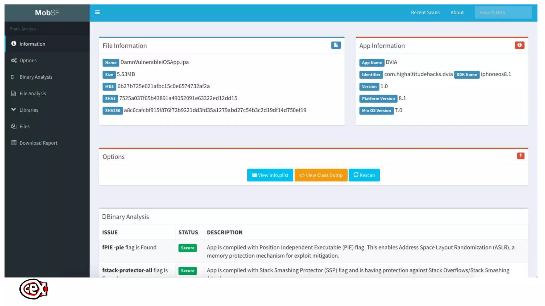
Task: Click the size value 5.53MB
Action: pos(126,74)
